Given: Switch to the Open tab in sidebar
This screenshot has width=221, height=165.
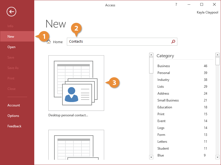Looking at the screenshot, I should coord(11,47).
